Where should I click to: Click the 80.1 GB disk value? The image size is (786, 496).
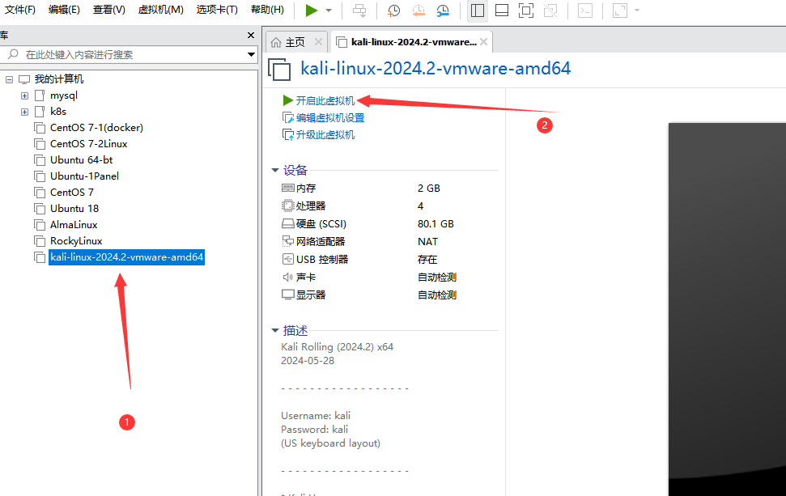435,223
